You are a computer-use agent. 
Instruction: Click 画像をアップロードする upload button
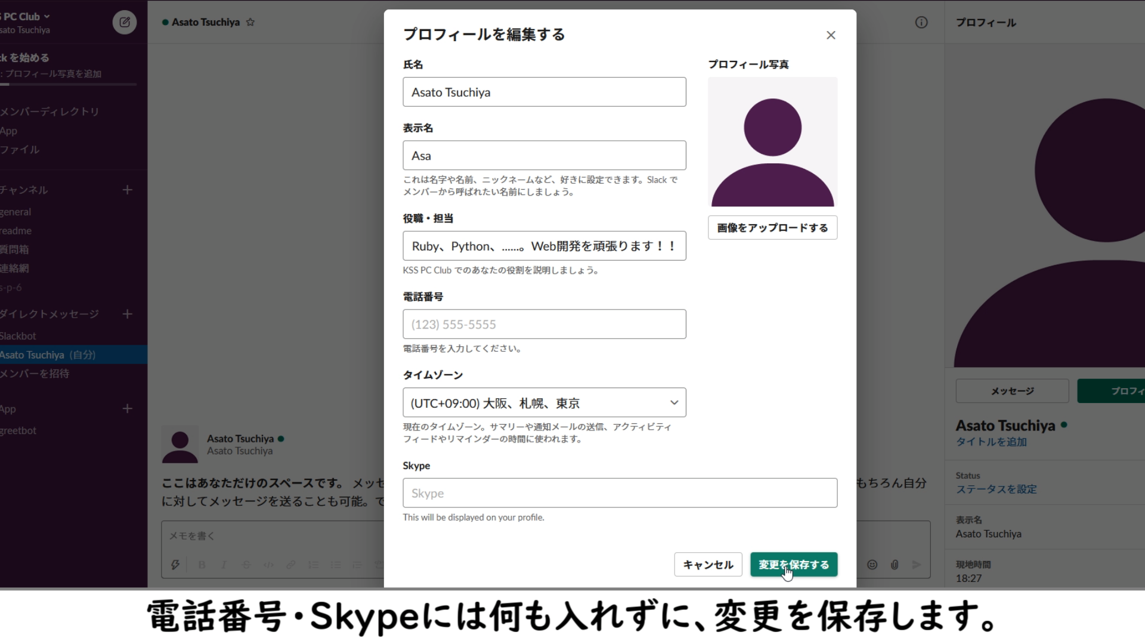772,228
